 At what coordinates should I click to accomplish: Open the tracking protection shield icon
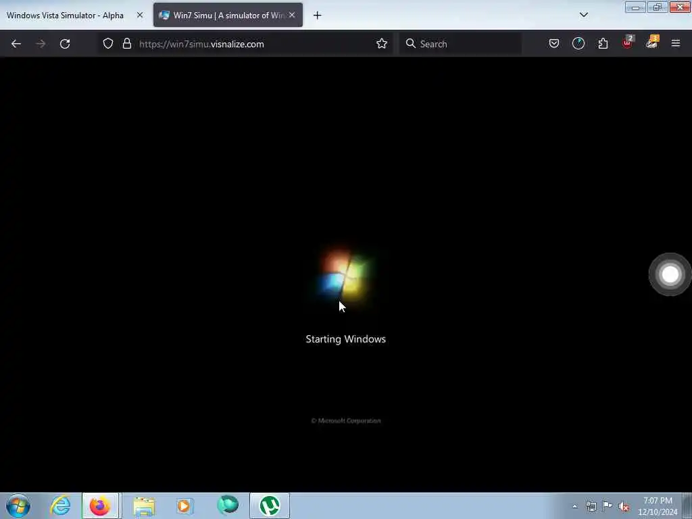point(108,44)
